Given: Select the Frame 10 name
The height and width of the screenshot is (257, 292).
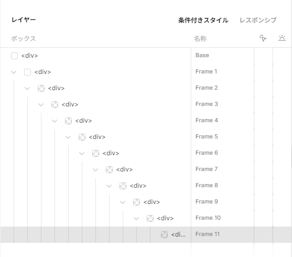Looking at the screenshot, I should 208,218.
